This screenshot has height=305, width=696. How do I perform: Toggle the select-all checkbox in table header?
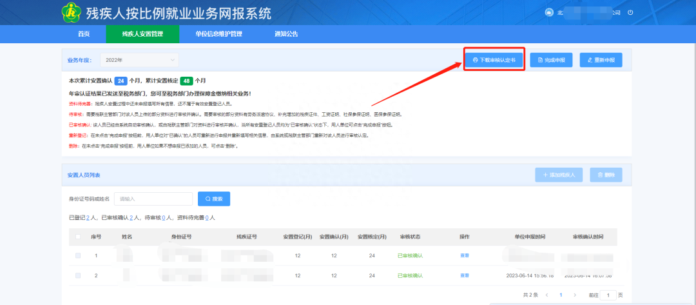78,237
